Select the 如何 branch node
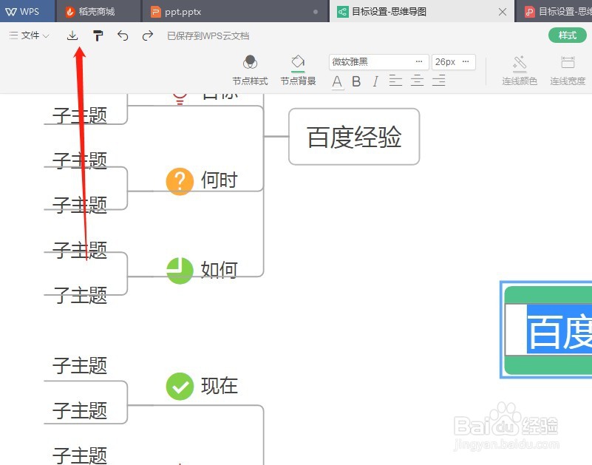592x465 pixels. point(219,270)
